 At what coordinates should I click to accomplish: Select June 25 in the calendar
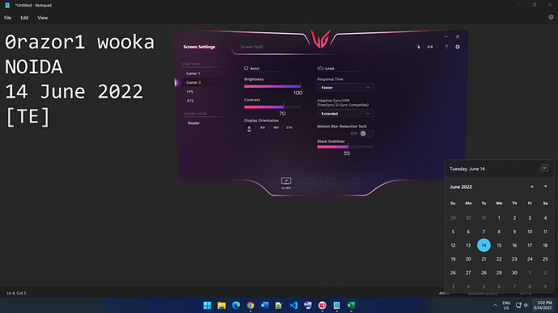click(545, 259)
